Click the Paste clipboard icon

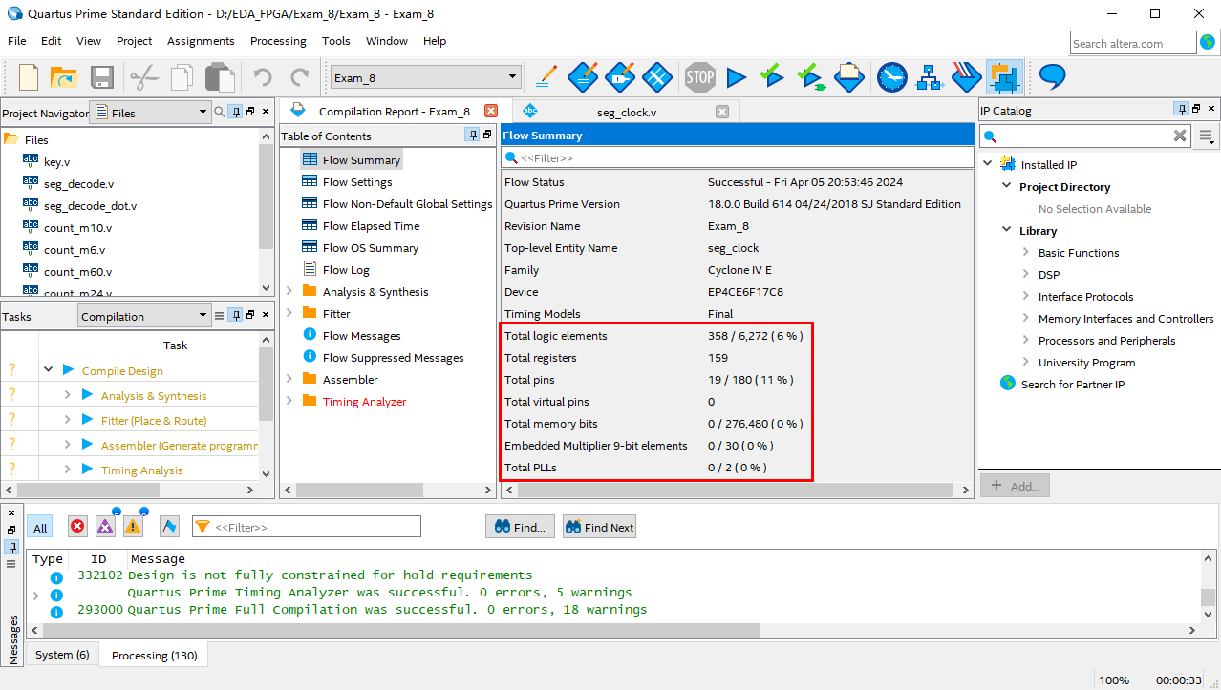220,77
